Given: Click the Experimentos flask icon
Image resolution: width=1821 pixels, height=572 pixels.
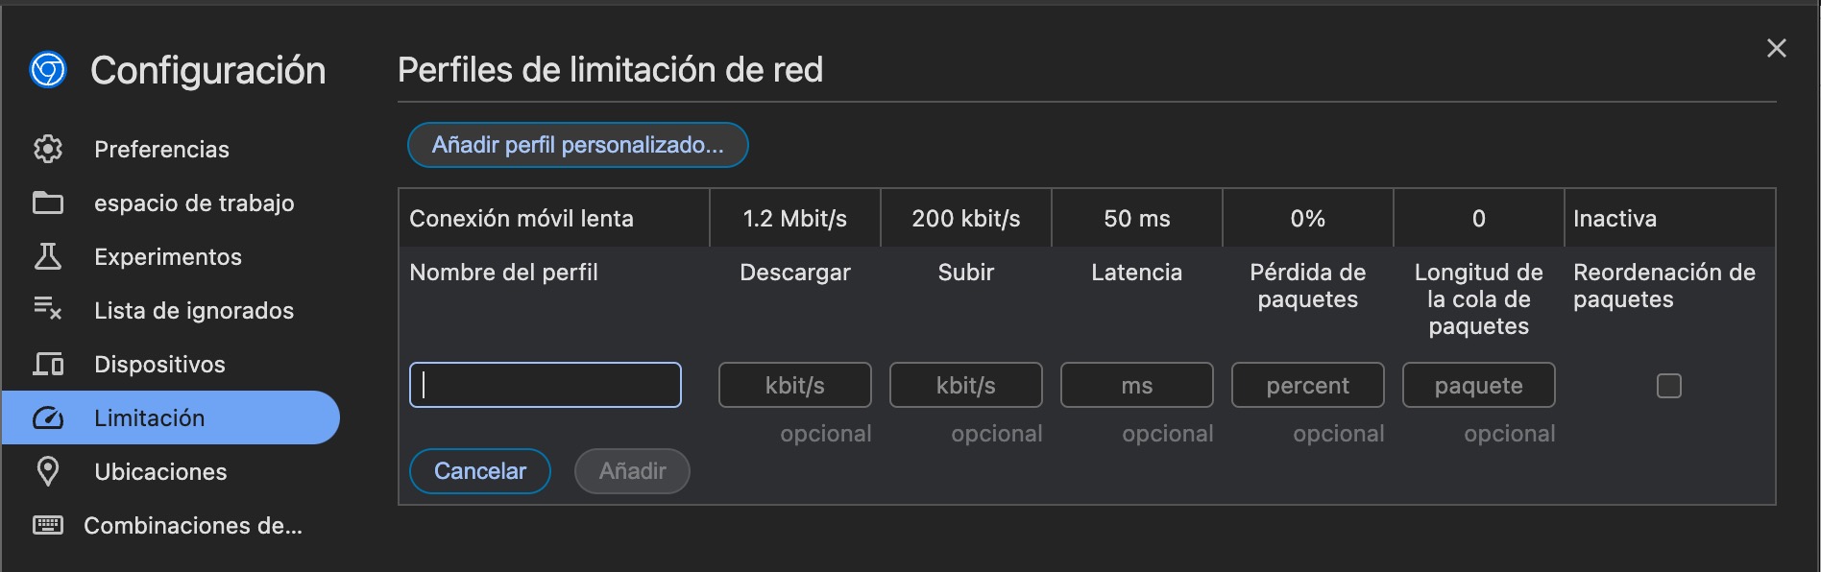Looking at the screenshot, I should [48, 256].
